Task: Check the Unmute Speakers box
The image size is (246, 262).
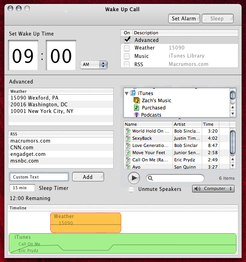Action: [131, 189]
